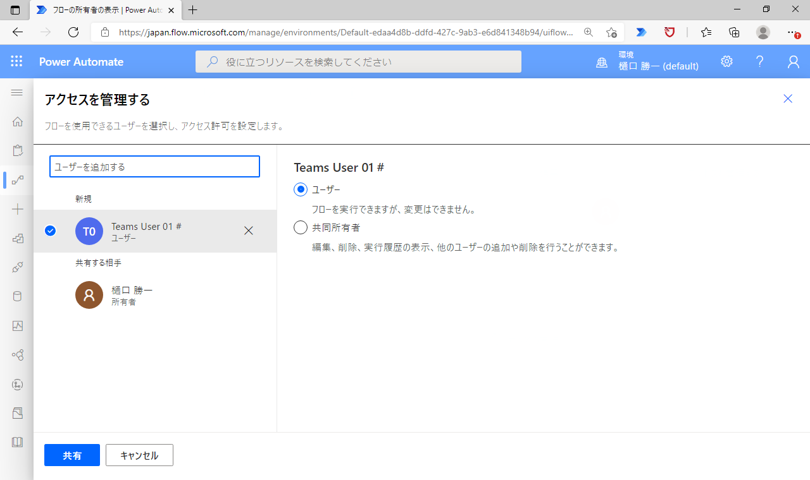
Task: Select the ユーザー radio option
Action: (301, 189)
